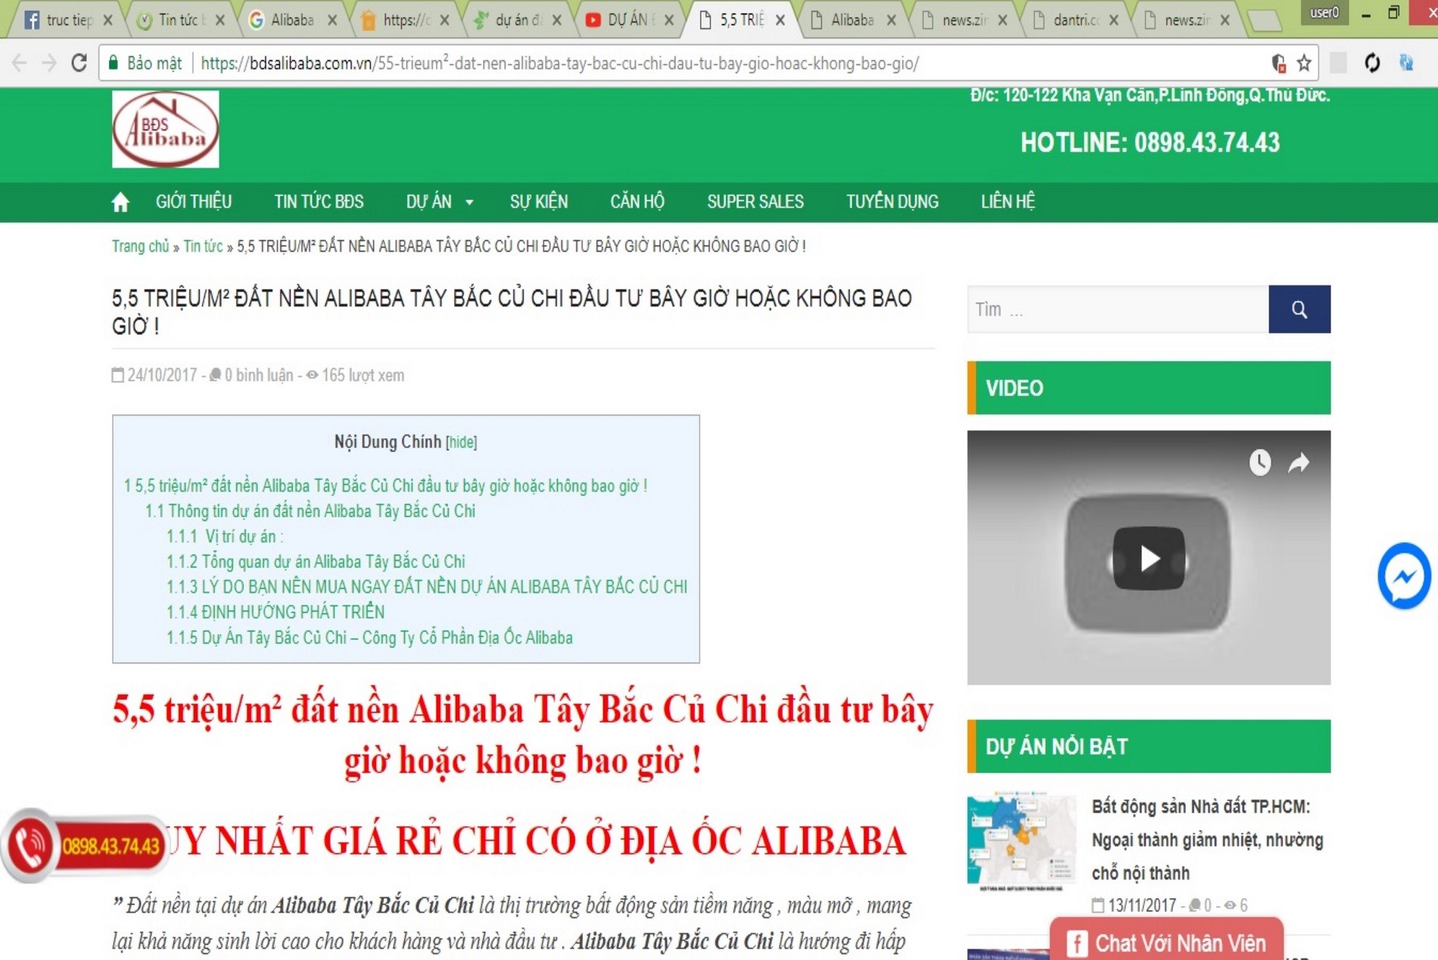The height and width of the screenshot is (960, 1438).
Task: Switch to the dantri.com tab
Action: coord(1073,20)
